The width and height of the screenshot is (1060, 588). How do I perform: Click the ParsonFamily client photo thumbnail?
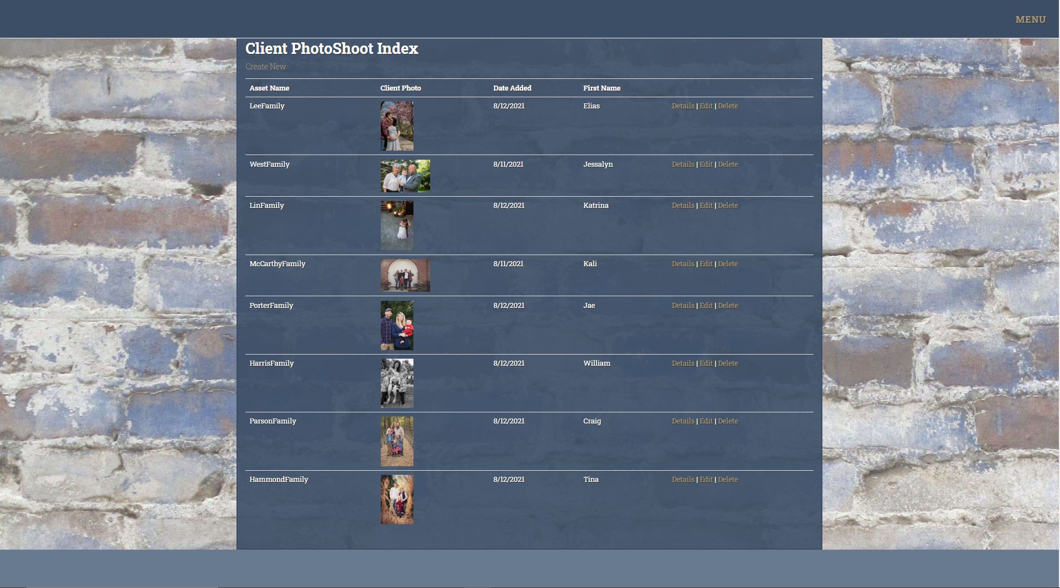point(397,441)
